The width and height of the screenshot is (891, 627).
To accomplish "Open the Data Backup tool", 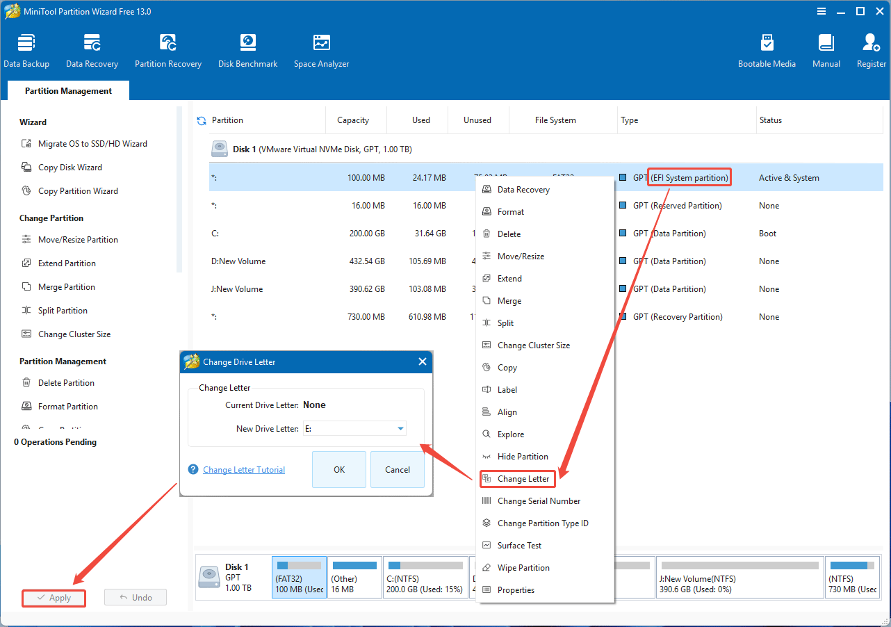I will coord(26,49).
